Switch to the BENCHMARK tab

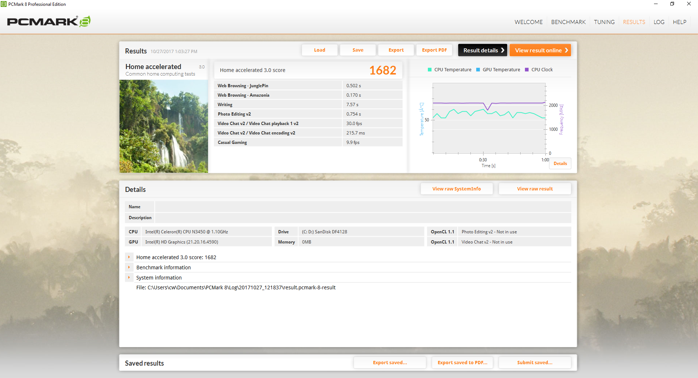tap(568, 22)
